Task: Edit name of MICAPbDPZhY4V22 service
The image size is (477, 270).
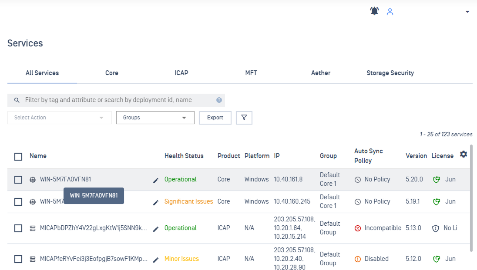Action: click(x=156, y=229)
